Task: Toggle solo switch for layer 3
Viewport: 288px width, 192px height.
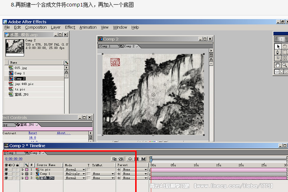Action: coord(13,178)
